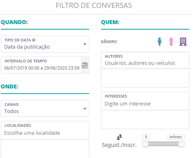Screen dimensions: 193x158
Task: Expand the Tipo de Data dropdown arrow
Action: pyautogui.click(x=85, y=44)
